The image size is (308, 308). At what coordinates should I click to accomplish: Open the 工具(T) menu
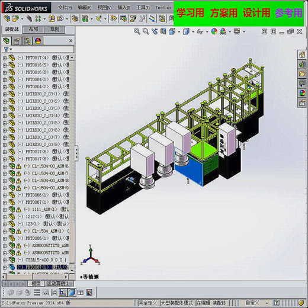point(143,8)
